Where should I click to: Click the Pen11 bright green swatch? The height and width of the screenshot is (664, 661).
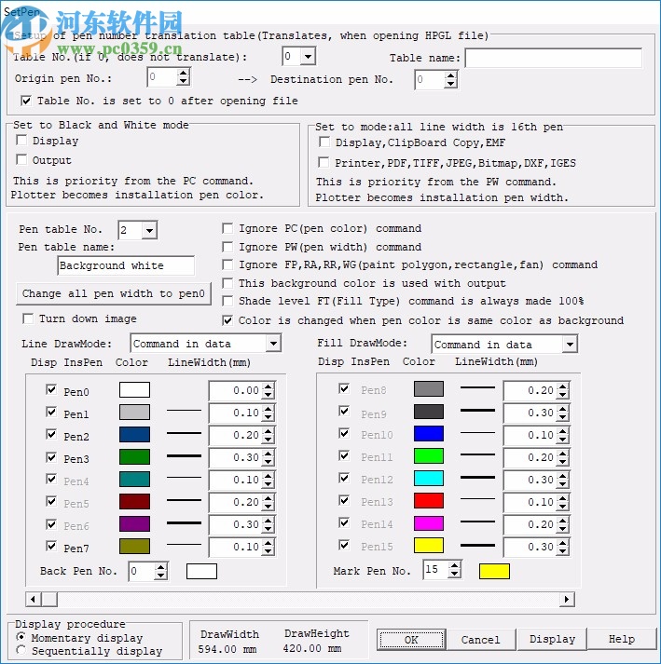pyautogui.click(x=429, y=456)
